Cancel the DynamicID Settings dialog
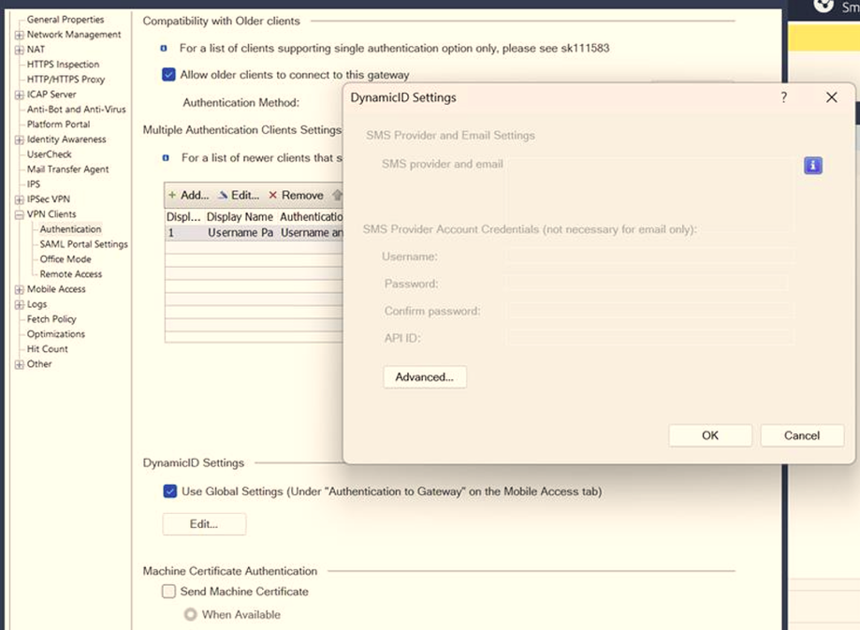 pos(802,435)
